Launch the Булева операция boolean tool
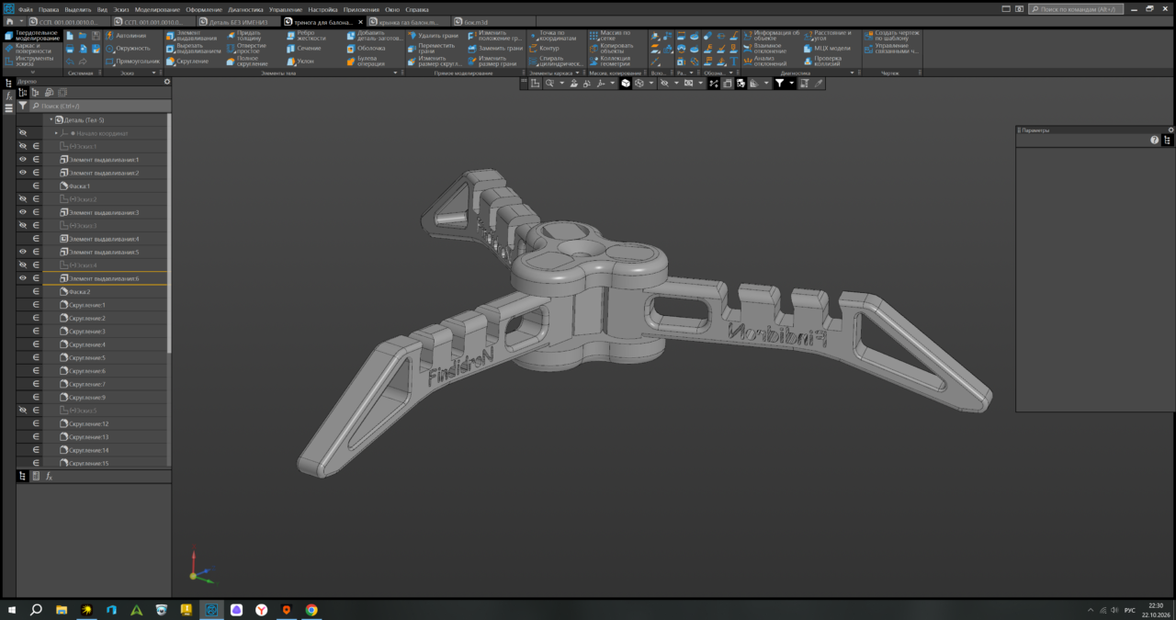The height and width of the screenshot is (620, 1176). tap(366, 61)
